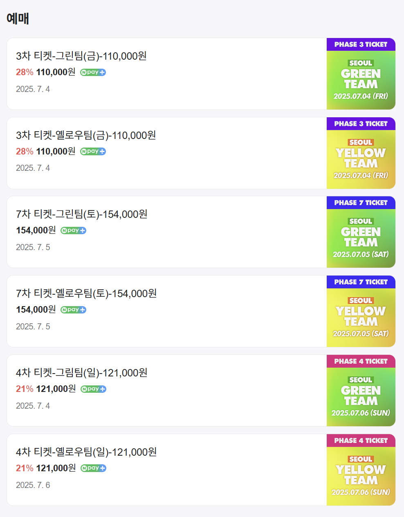Click Npay+ badge on 7차 옐로우팀(토) ticket
Screen dimensions: 404x517
(74, 310)
